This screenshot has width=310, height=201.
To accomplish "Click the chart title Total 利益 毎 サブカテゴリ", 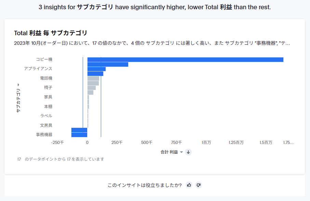I will pyautogui.click(x=51, y=33).
